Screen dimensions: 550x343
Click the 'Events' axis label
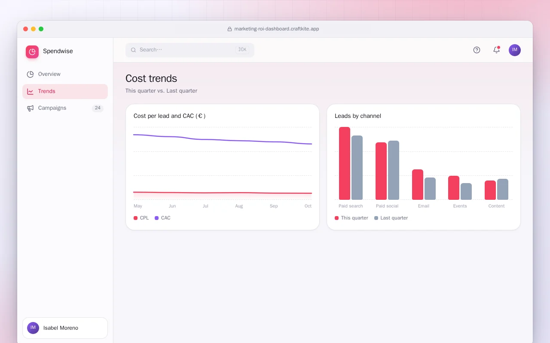pyautogui.click(x=460, y=206)
